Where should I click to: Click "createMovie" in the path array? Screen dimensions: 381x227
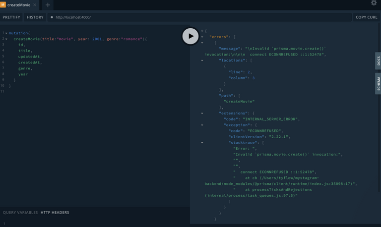239,102
